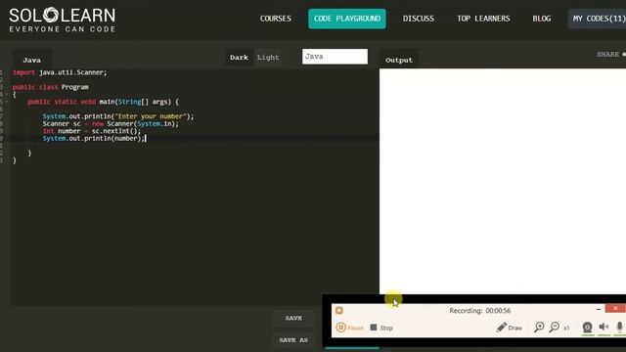Viewport: 626px width, 352px height.
Task: Open the Courses page
Action: tap(276, 19)
